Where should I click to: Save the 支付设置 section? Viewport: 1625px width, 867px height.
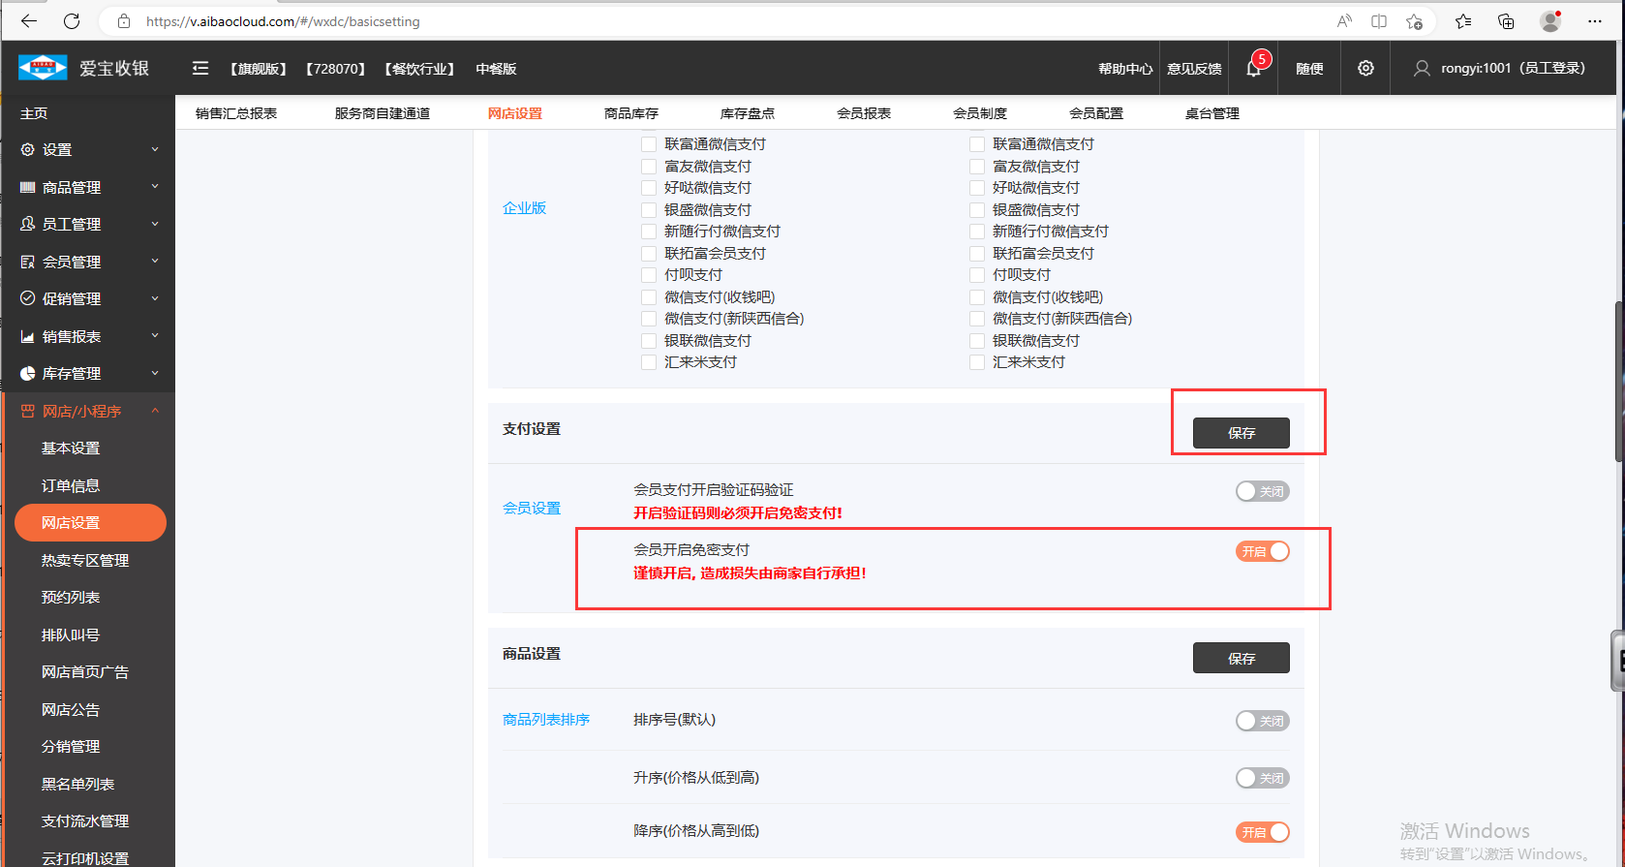click(x=1241, y=433)
